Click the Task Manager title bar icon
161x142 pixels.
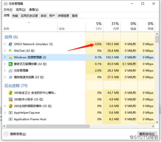[6, 4]
